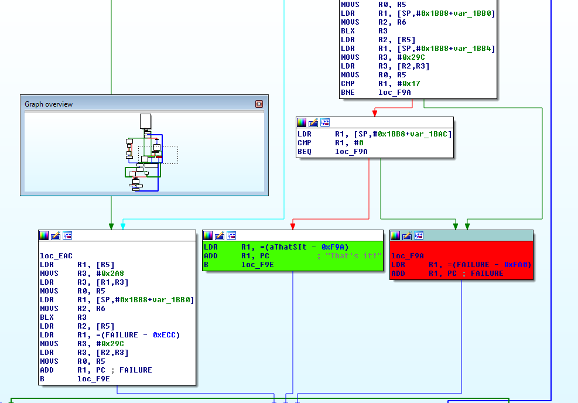Edit comment on the red loc_F9A block
Image resolution: width=578 pixels, height=403 pixels.
pos(408,235)
